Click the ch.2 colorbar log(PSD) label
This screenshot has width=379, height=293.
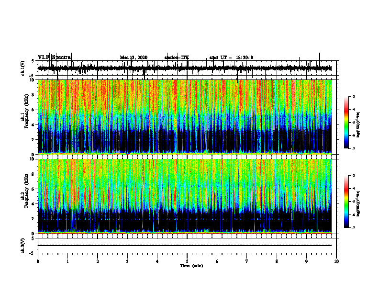pos(358,203)
